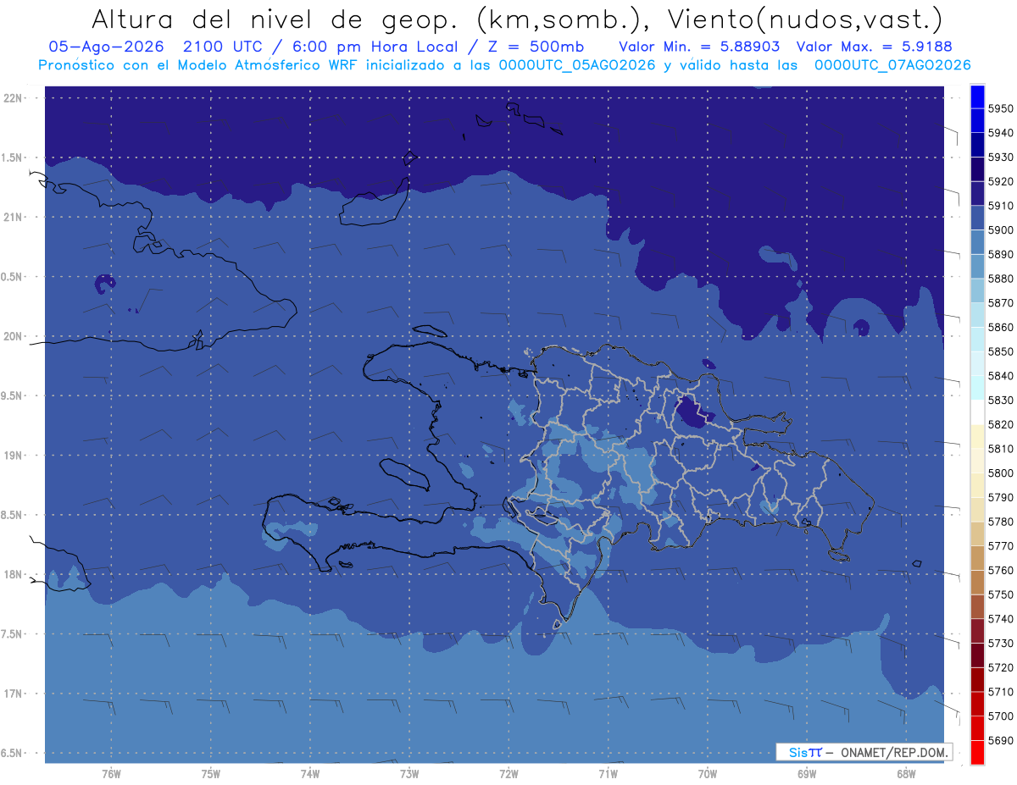Click the legend value '5750'
The image size is (1017, 785).
[1001, 594]
